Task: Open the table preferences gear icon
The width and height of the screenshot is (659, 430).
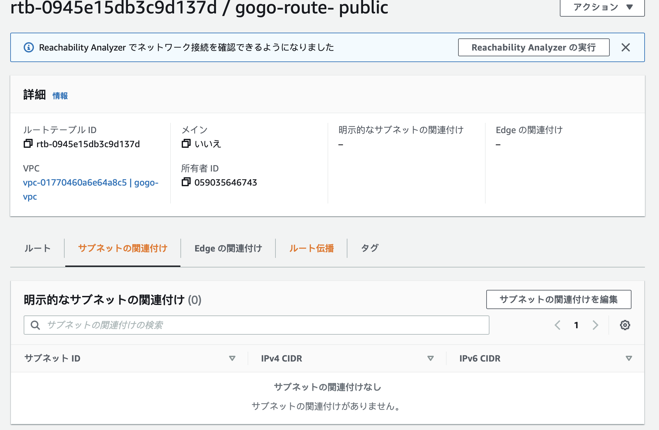Action: [x=624, y=325]
